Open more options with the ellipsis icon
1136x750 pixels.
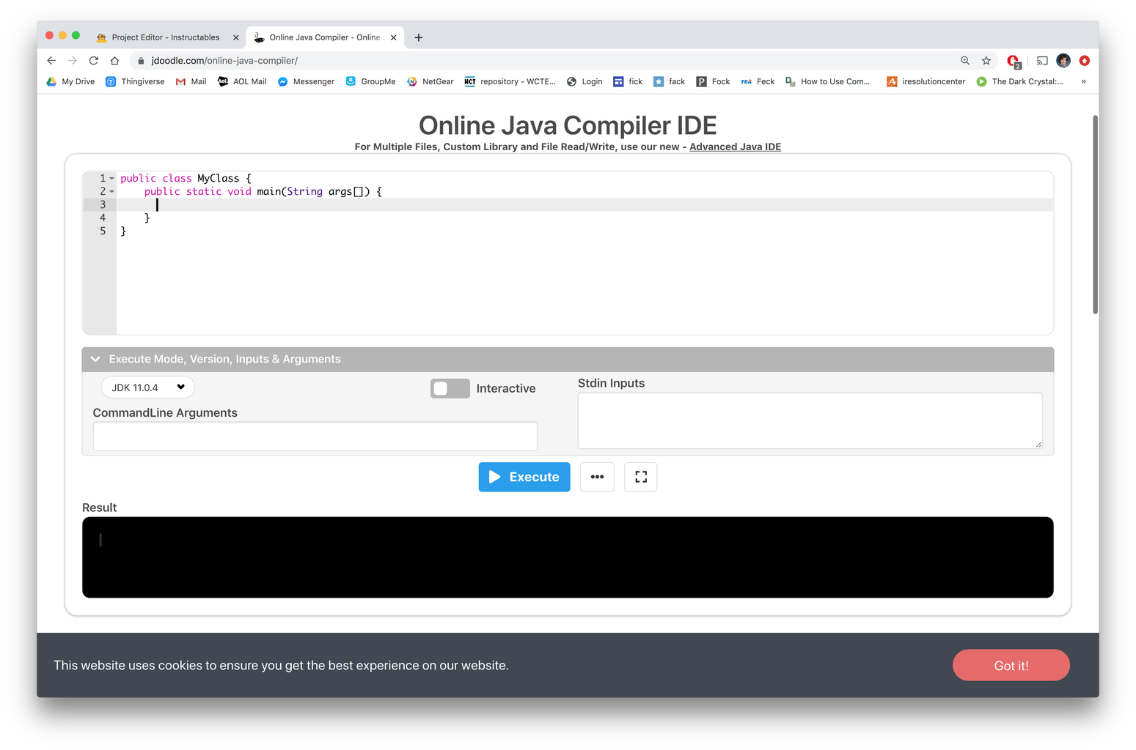pos(597,477)
